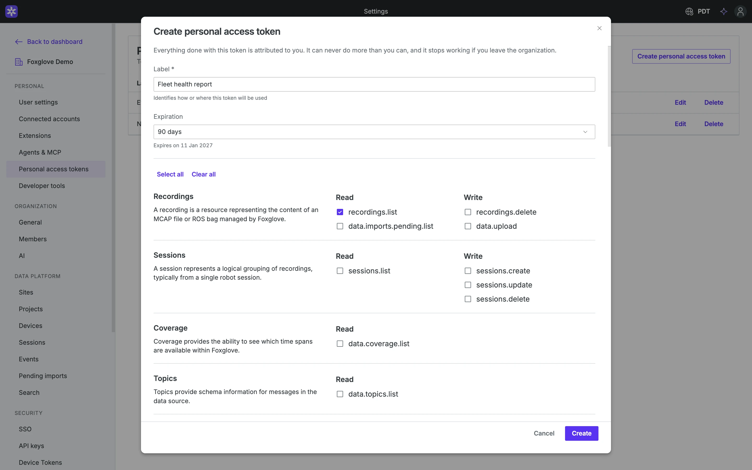The height and width of the screenshot is (470, 752).
Task: Click the Foxglove Demo organization building icon
Action: [x=19, y=62]
